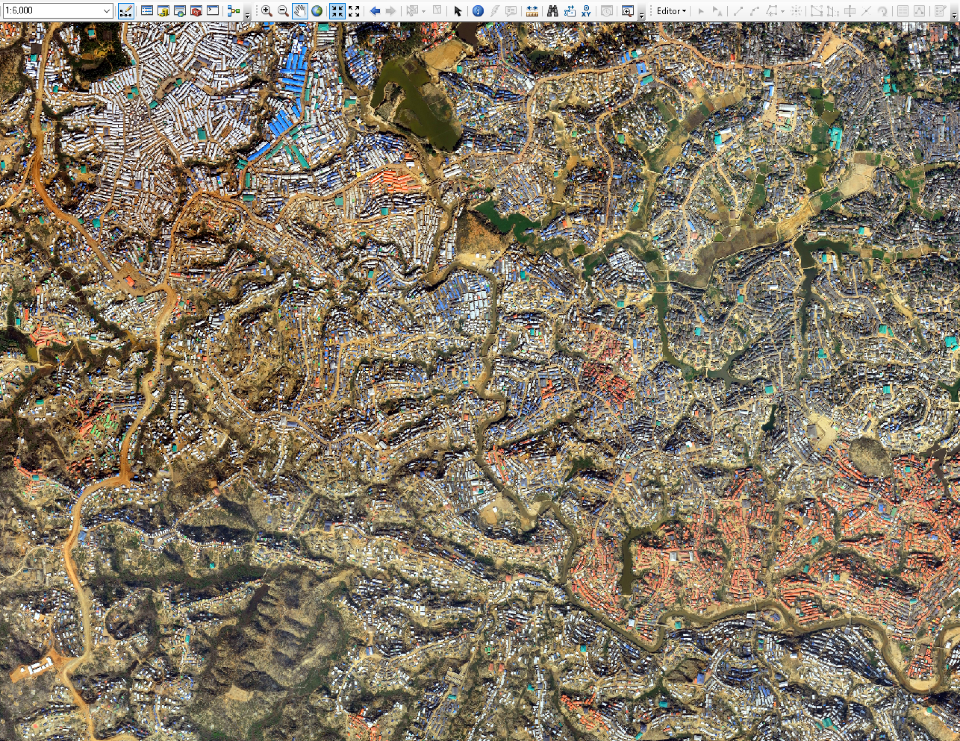Go back to previous extent
This screenshot has width=960, height=741.
click(374, 11)
